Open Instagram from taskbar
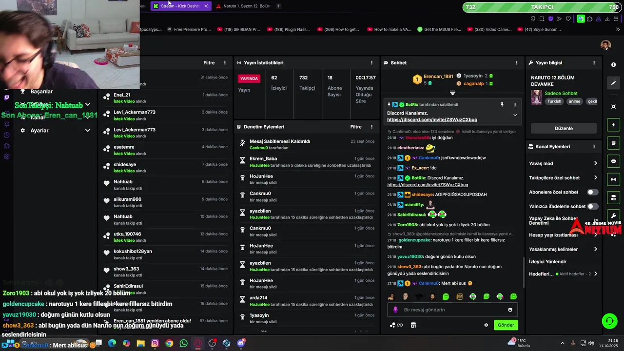The height and width of the screenshot is (351, 624). tap(155, 344)
